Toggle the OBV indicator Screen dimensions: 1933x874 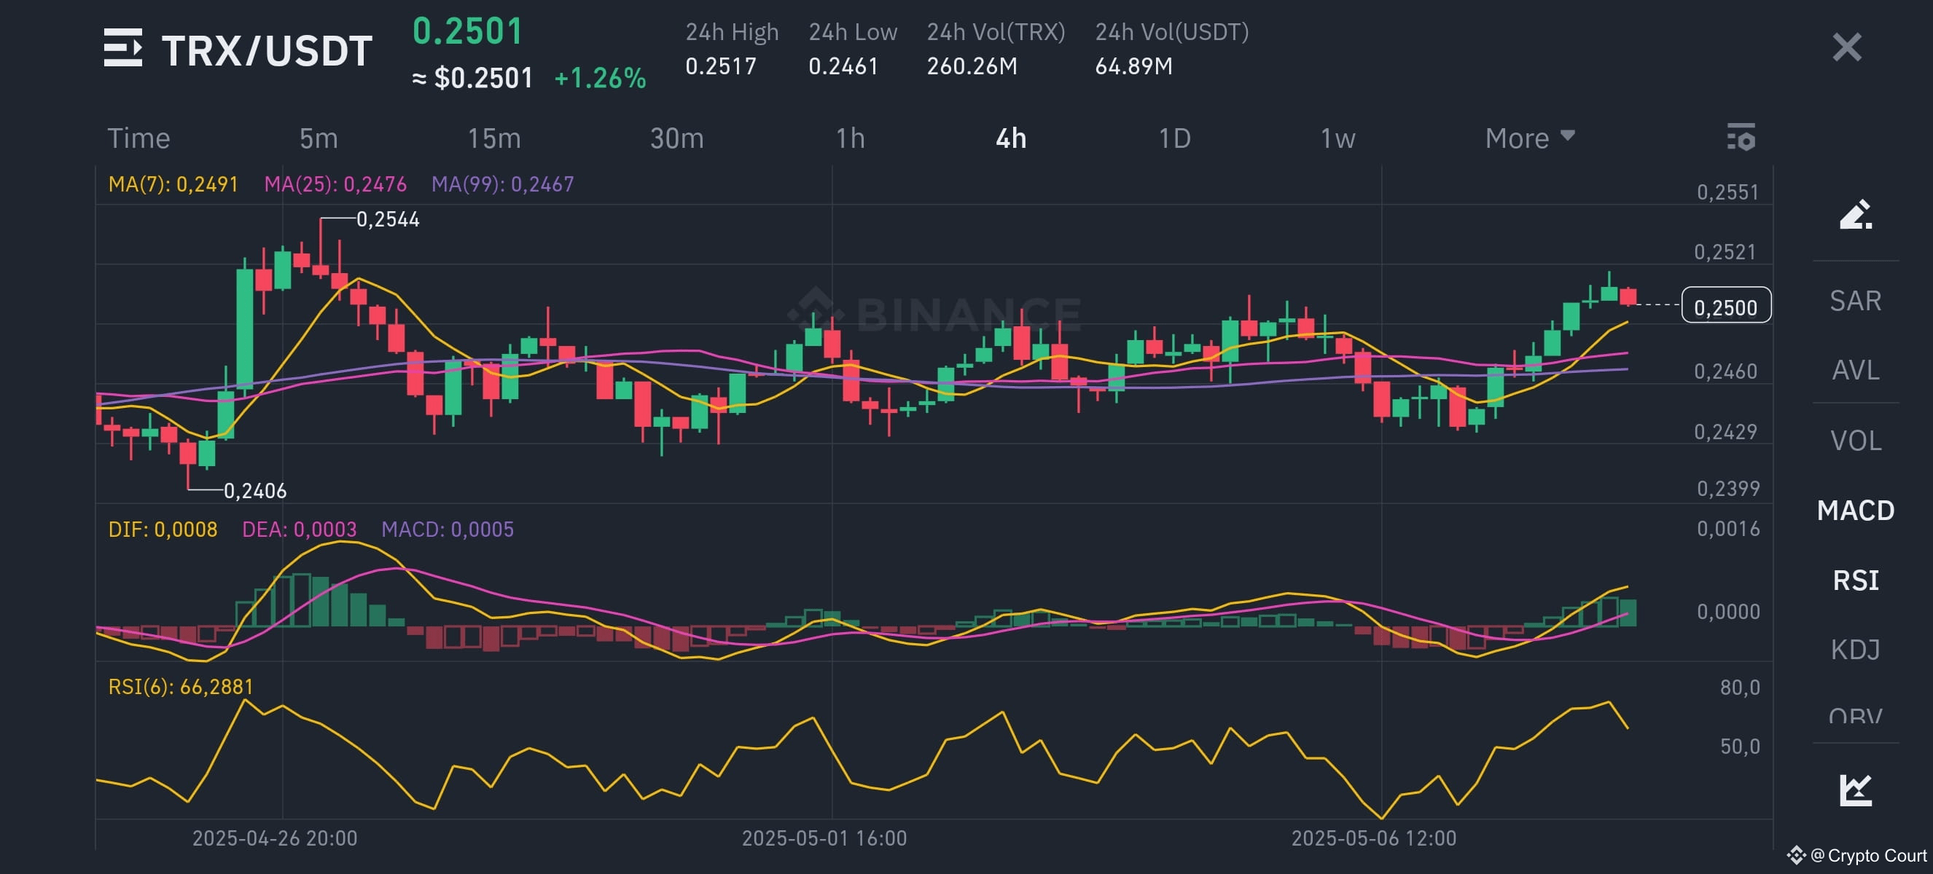pyautogui.click(x=1855, y=715)
